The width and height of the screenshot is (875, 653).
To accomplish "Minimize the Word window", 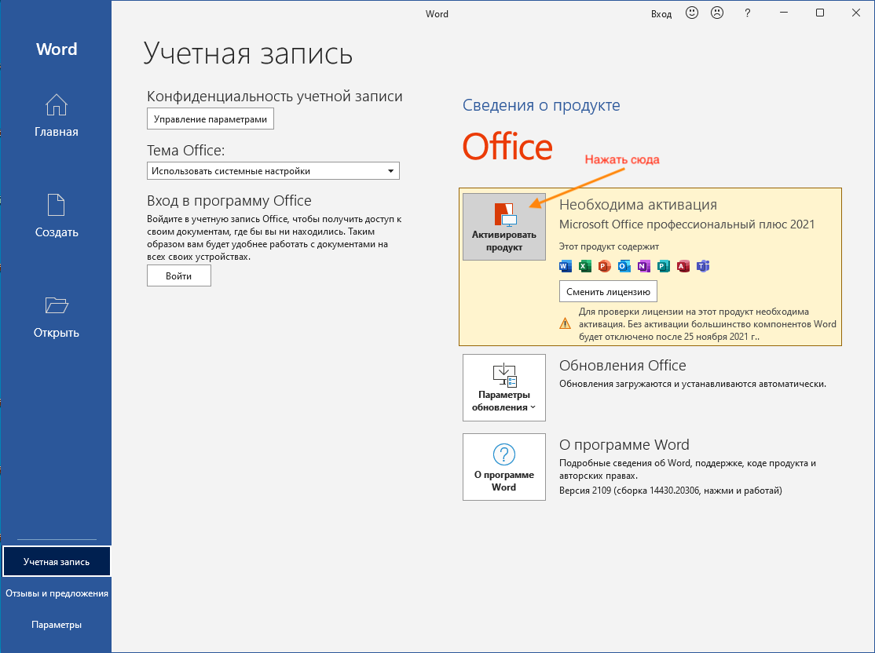I will click(x=783, y=13).
